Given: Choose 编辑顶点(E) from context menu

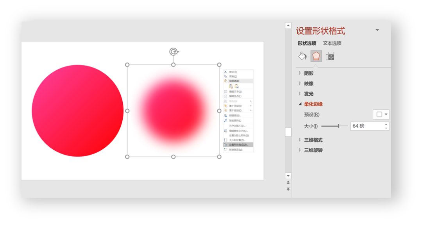Looking at the screenshot, I should pyautogui.click(x=238, y=96).
